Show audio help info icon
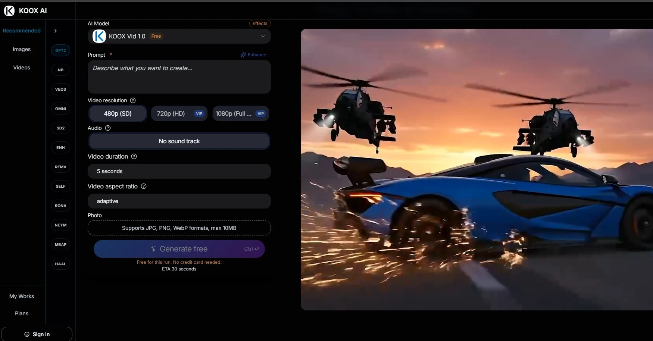Screen dimensions: 653x341 coord(108,128)
